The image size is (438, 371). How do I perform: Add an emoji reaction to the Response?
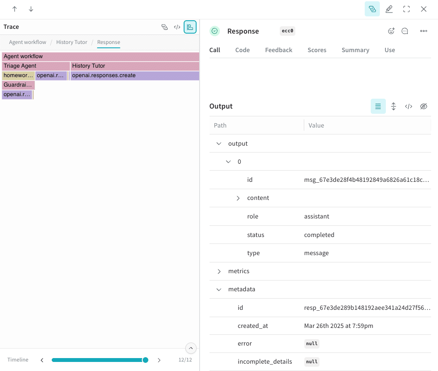click(x=391, y=31)
